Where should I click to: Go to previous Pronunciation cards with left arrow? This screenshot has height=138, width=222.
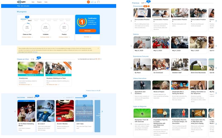tap(131, 21)
